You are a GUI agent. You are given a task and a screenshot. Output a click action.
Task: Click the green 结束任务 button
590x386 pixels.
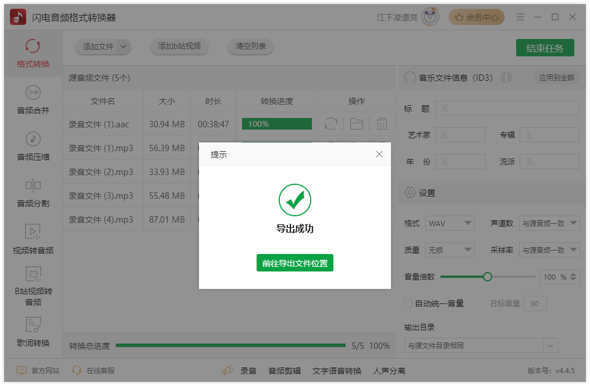[x=545, y=48]
